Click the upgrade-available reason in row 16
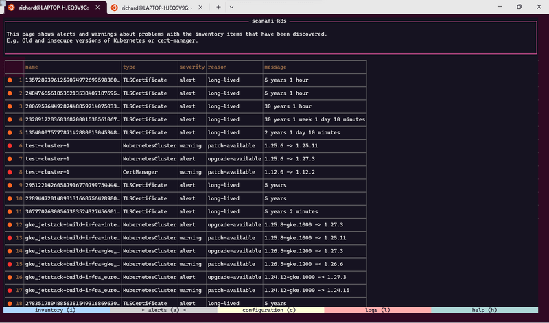The width and height of the screenshot is (549, 323). pyautogui.click(x=234, y=277)
